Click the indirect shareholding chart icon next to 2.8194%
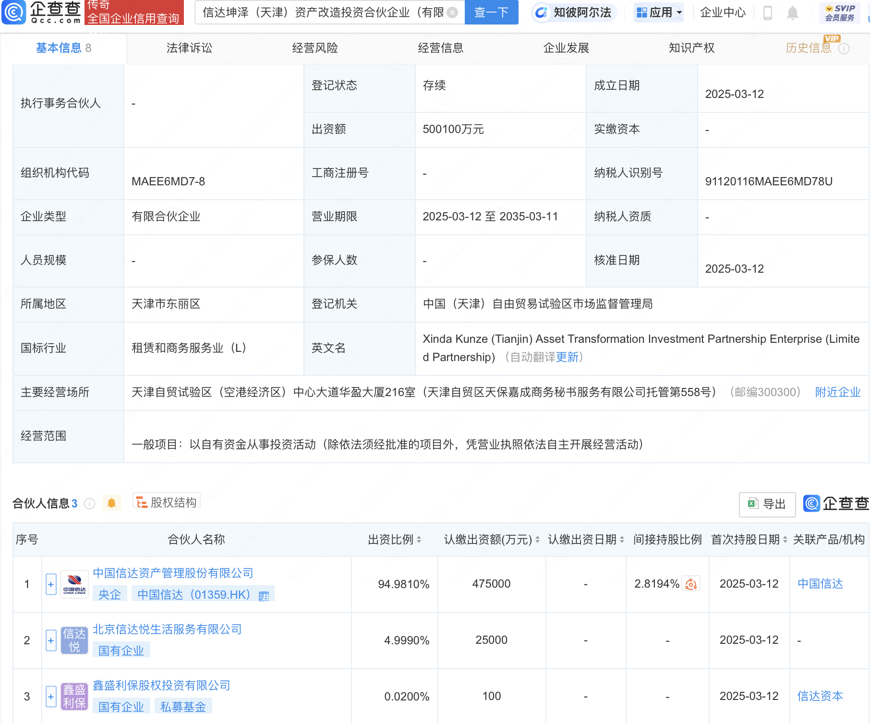This screenshot has height=723, width=870. (691, 584)
